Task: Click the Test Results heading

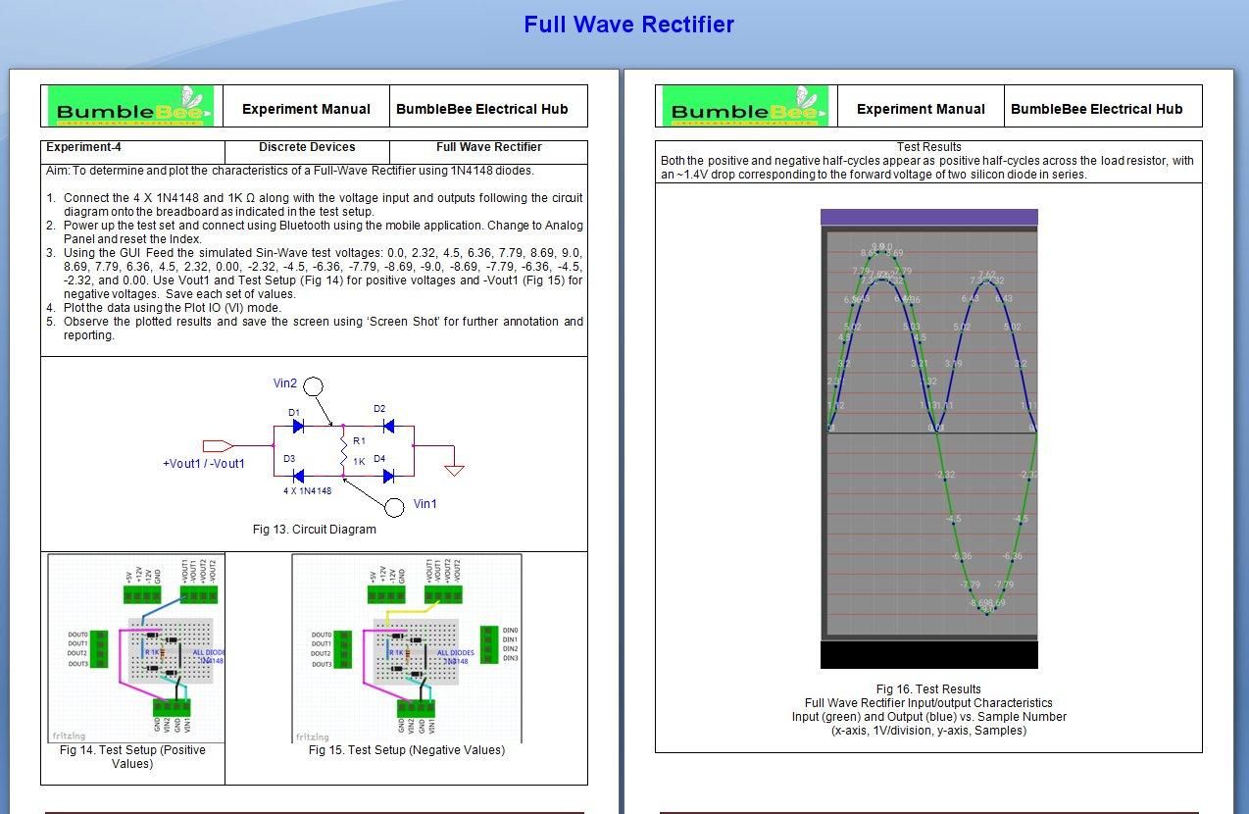Action: [928, 147]
